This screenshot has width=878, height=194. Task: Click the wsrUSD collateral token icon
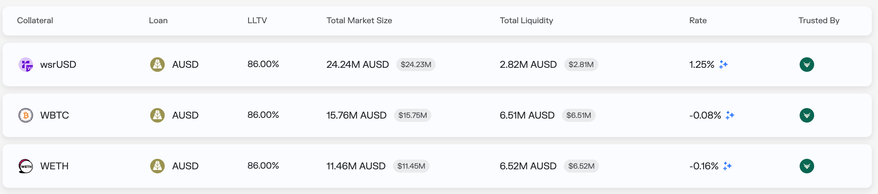26,65
